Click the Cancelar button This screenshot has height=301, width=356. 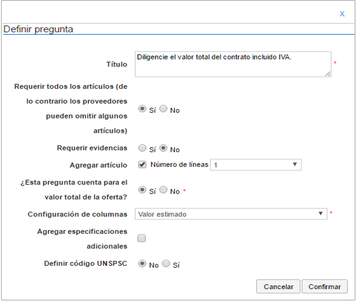(278, 286)
